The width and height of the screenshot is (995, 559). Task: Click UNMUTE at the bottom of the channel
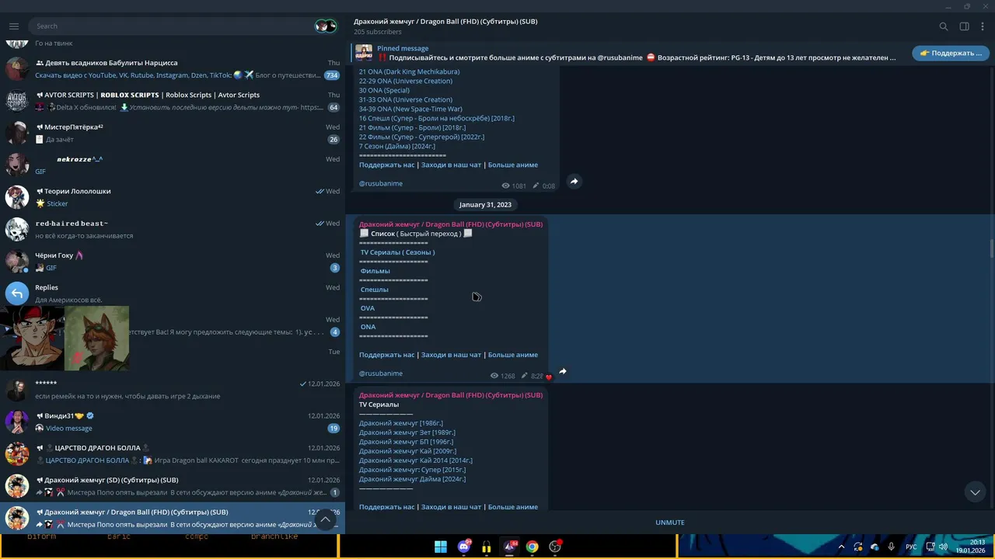[x=670, y=523]
